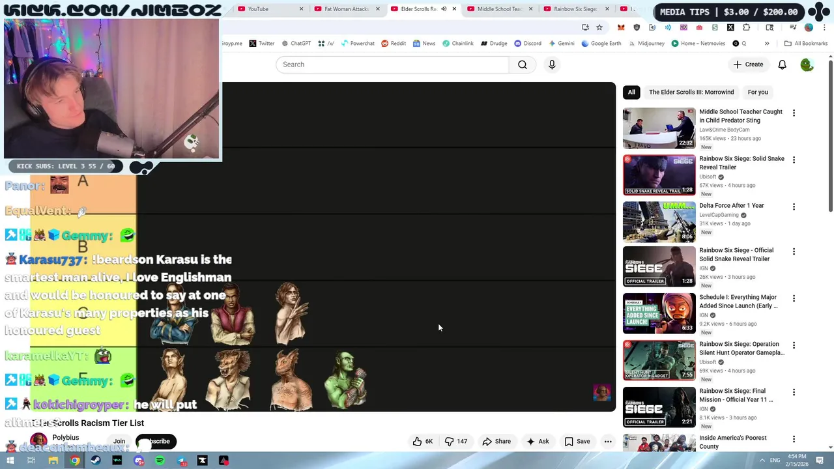Open options for Operation Silent Hunt video
Screen dimensions: 834x469
click(794, 345)
